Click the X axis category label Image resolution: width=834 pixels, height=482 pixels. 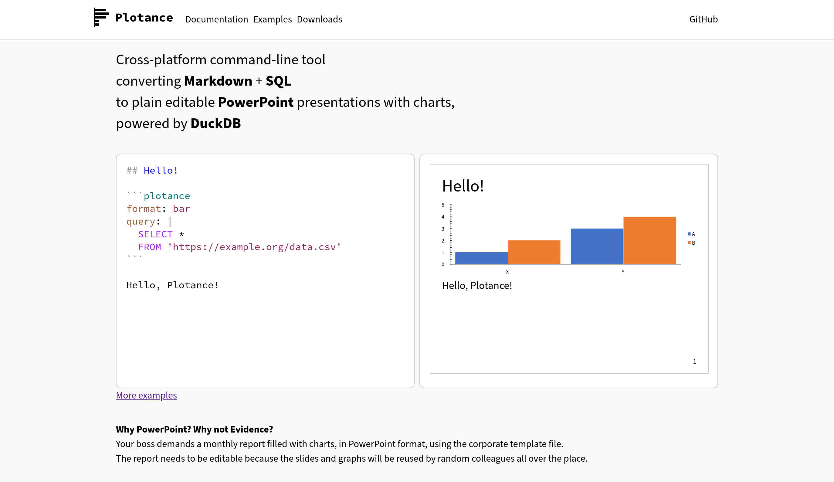click(x=507, y=272)
